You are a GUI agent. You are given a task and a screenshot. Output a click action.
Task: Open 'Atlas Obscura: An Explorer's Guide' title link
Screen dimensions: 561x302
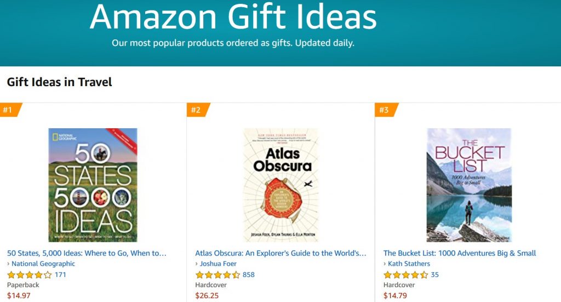[280, 253]
